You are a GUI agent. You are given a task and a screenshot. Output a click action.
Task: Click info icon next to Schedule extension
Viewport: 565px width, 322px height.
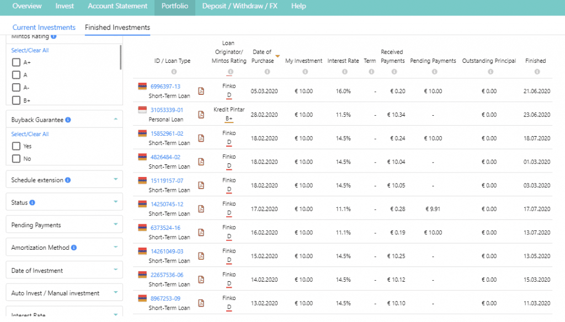(68, 180)
